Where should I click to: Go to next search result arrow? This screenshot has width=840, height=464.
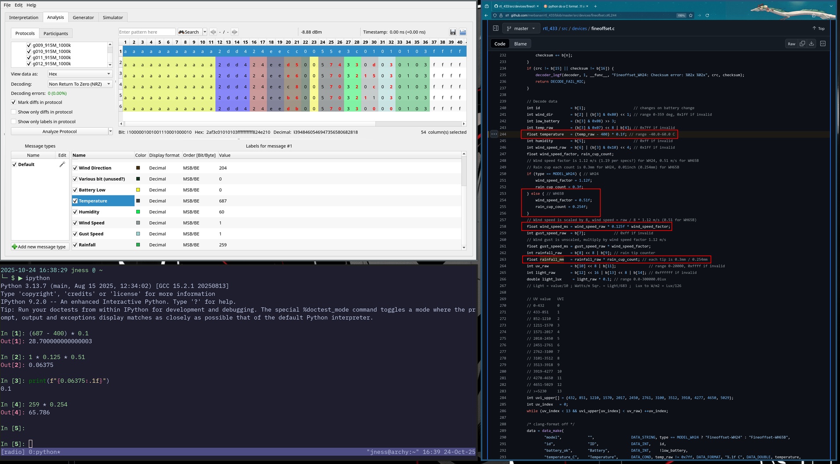click(x=235, y=32)
